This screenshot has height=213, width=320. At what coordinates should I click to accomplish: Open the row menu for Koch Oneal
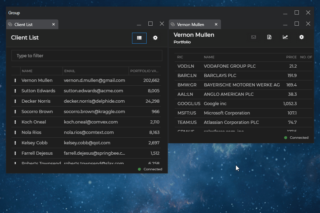15,122
